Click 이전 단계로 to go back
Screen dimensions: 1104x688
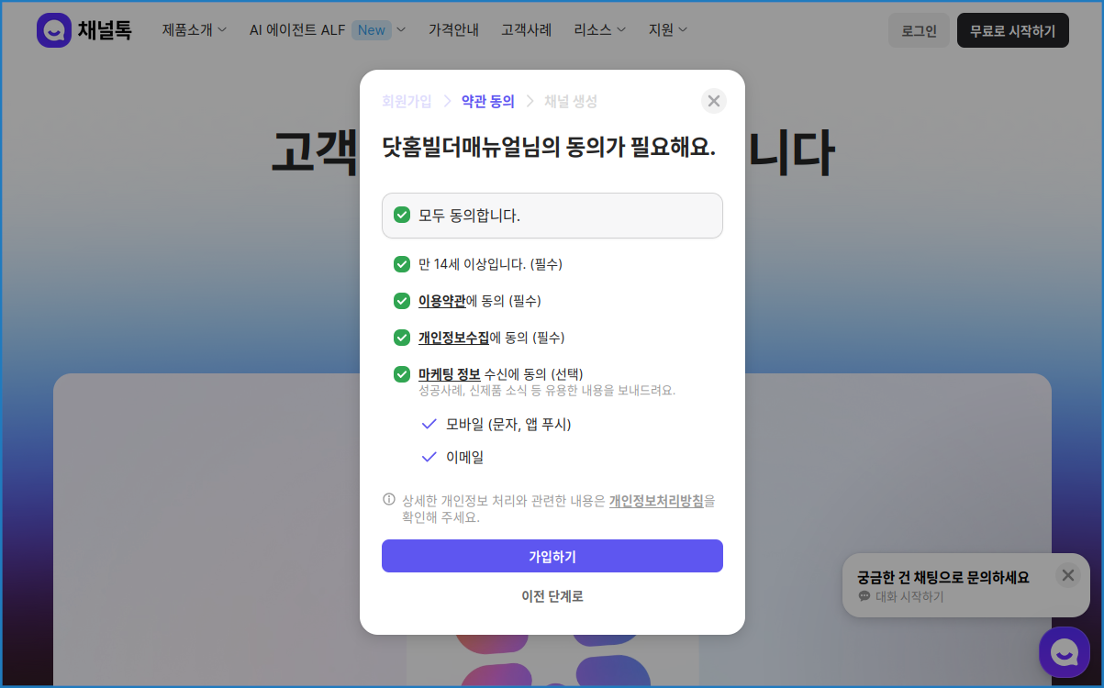552,596
